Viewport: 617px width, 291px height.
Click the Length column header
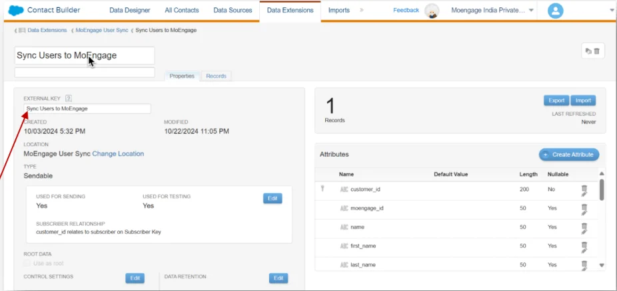tap(528, 174)
